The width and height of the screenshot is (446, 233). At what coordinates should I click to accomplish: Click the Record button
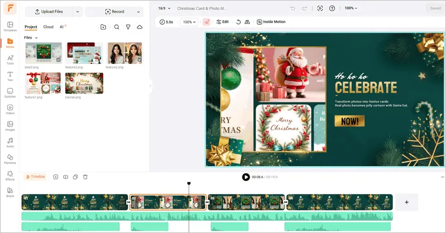(114, 12)
